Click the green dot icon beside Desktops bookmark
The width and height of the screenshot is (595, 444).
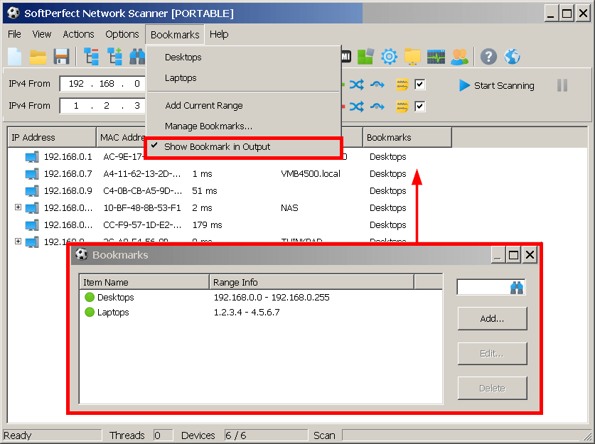click(90, 297)
